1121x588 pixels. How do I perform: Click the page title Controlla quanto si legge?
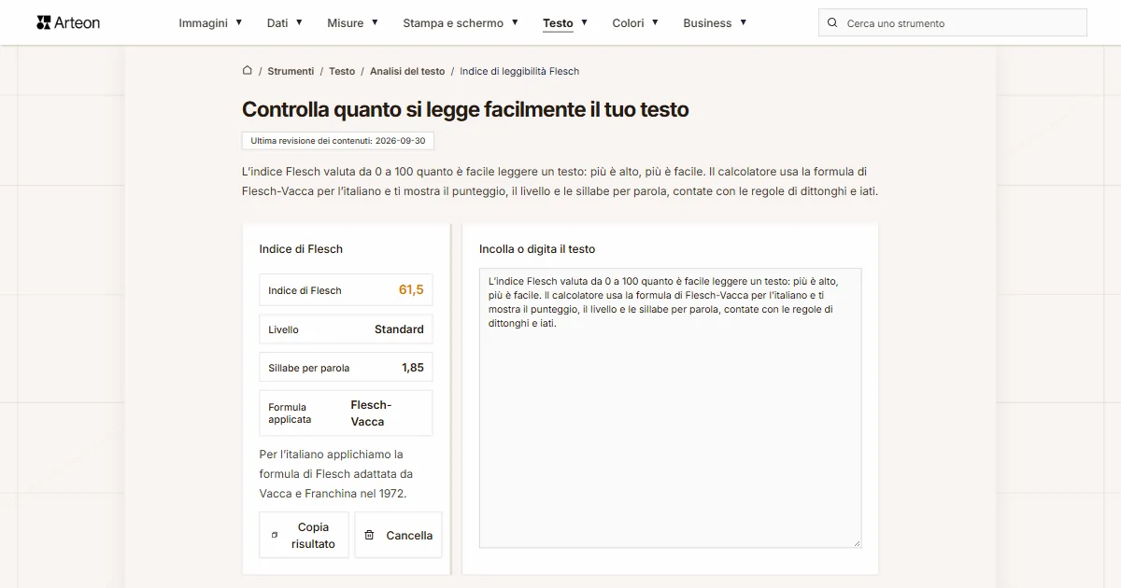[465, 109]
